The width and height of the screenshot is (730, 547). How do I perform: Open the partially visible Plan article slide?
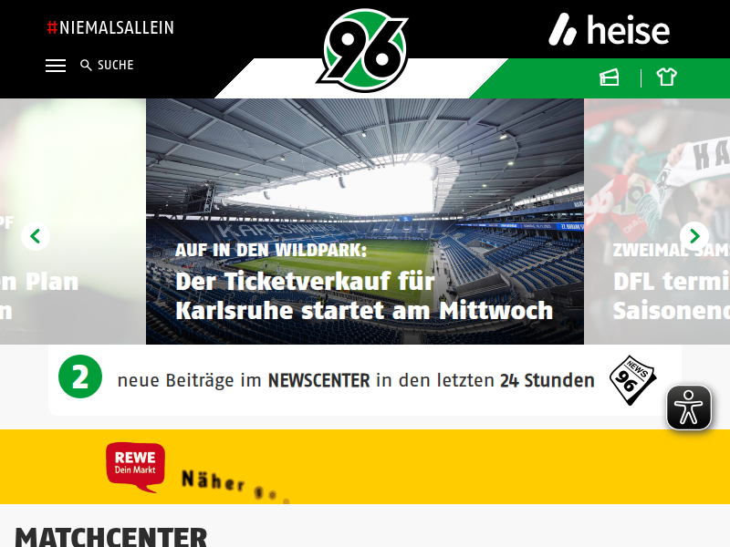pyautogui.click(x=73, y=222)
